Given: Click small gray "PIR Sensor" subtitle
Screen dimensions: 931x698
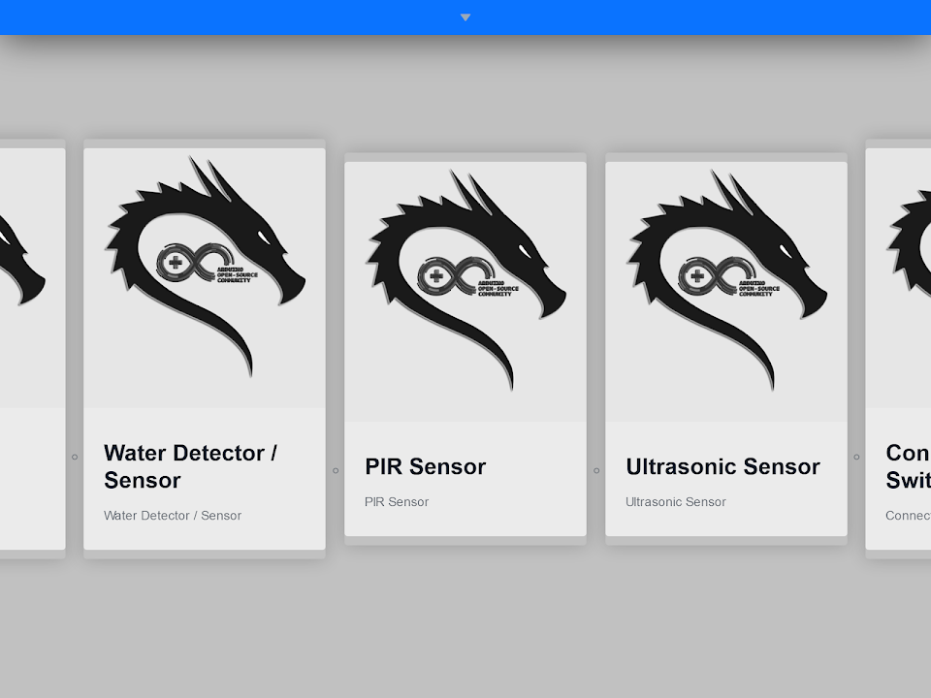Looking at the screenshot, I should point(397,502).
